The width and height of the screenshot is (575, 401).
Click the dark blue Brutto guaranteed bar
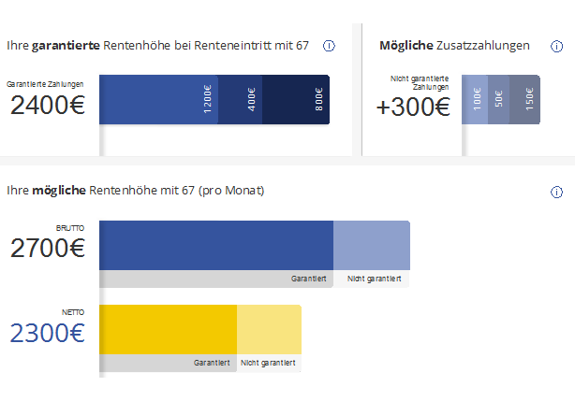coord(216,245)
